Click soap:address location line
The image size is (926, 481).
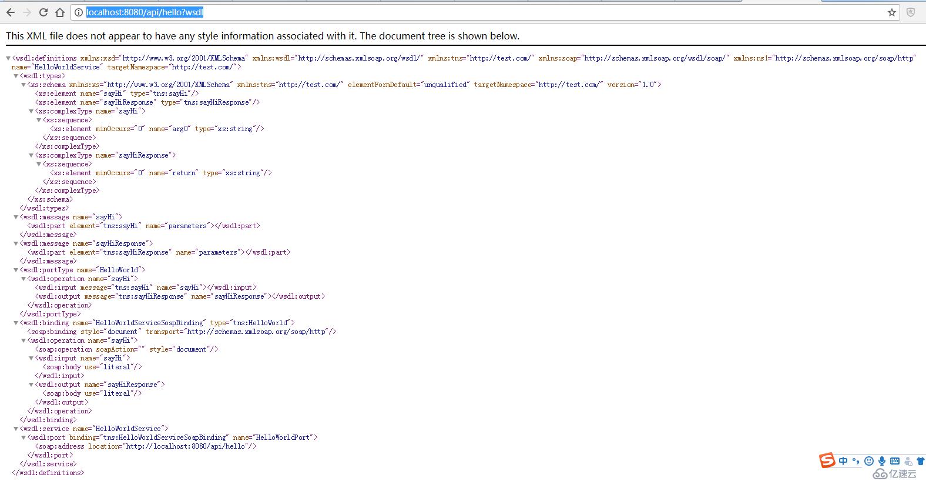146,446
